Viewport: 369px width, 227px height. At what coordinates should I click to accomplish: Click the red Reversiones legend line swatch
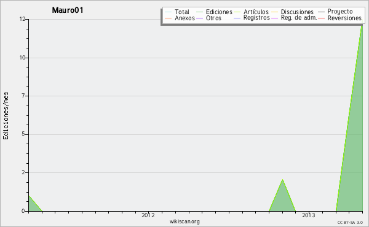(321, 18)
